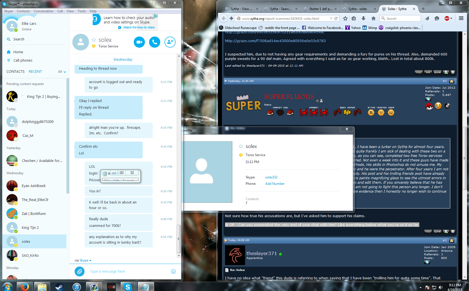
Task: Add people to the solex conversation
Action: coord(170,42)
